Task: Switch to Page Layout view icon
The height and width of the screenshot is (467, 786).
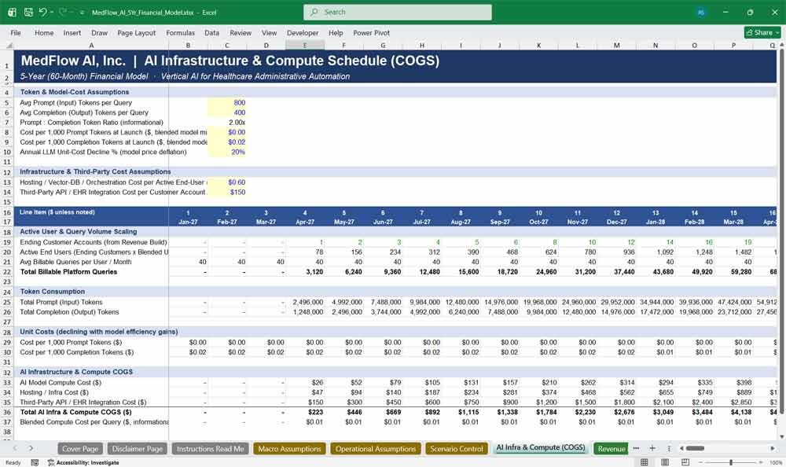Action: pyautogui.click(x=665, y=462)
